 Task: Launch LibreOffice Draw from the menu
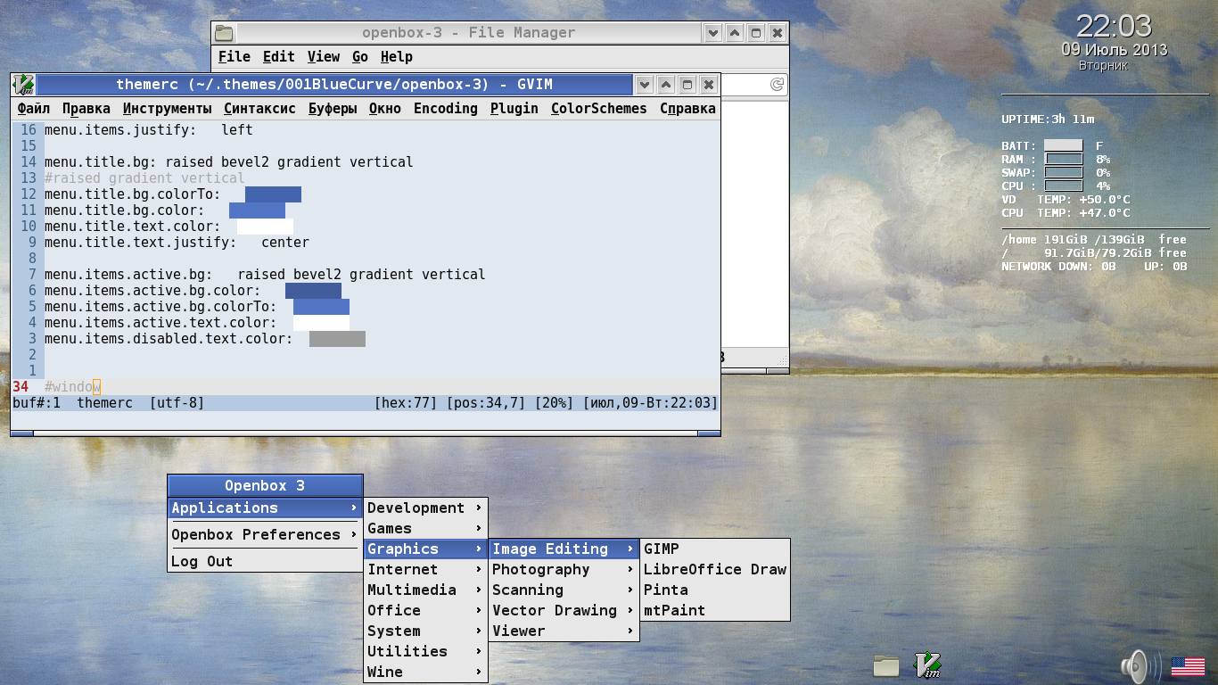tap(715, 570)
